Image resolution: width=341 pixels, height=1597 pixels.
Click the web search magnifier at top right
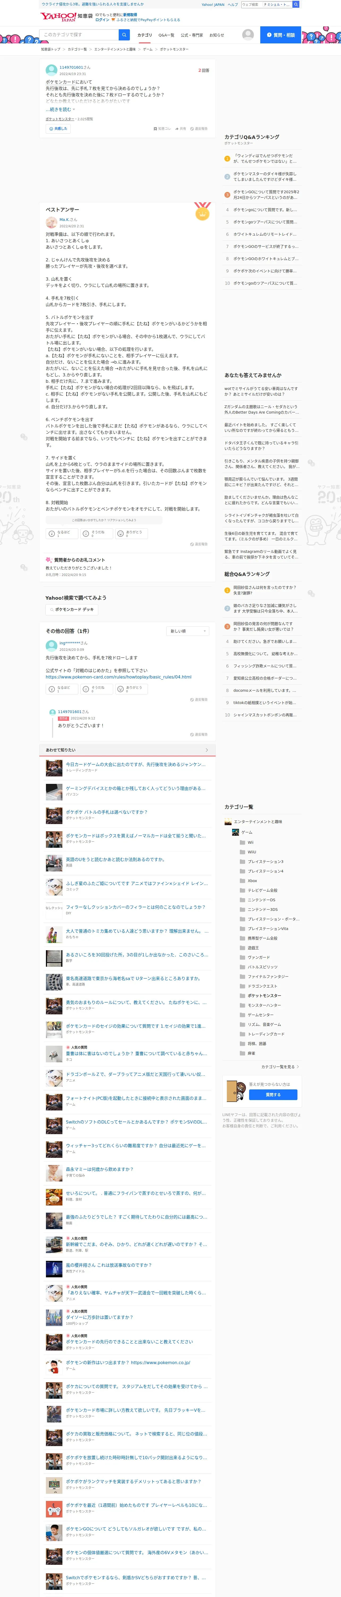(x=296, y=4)
